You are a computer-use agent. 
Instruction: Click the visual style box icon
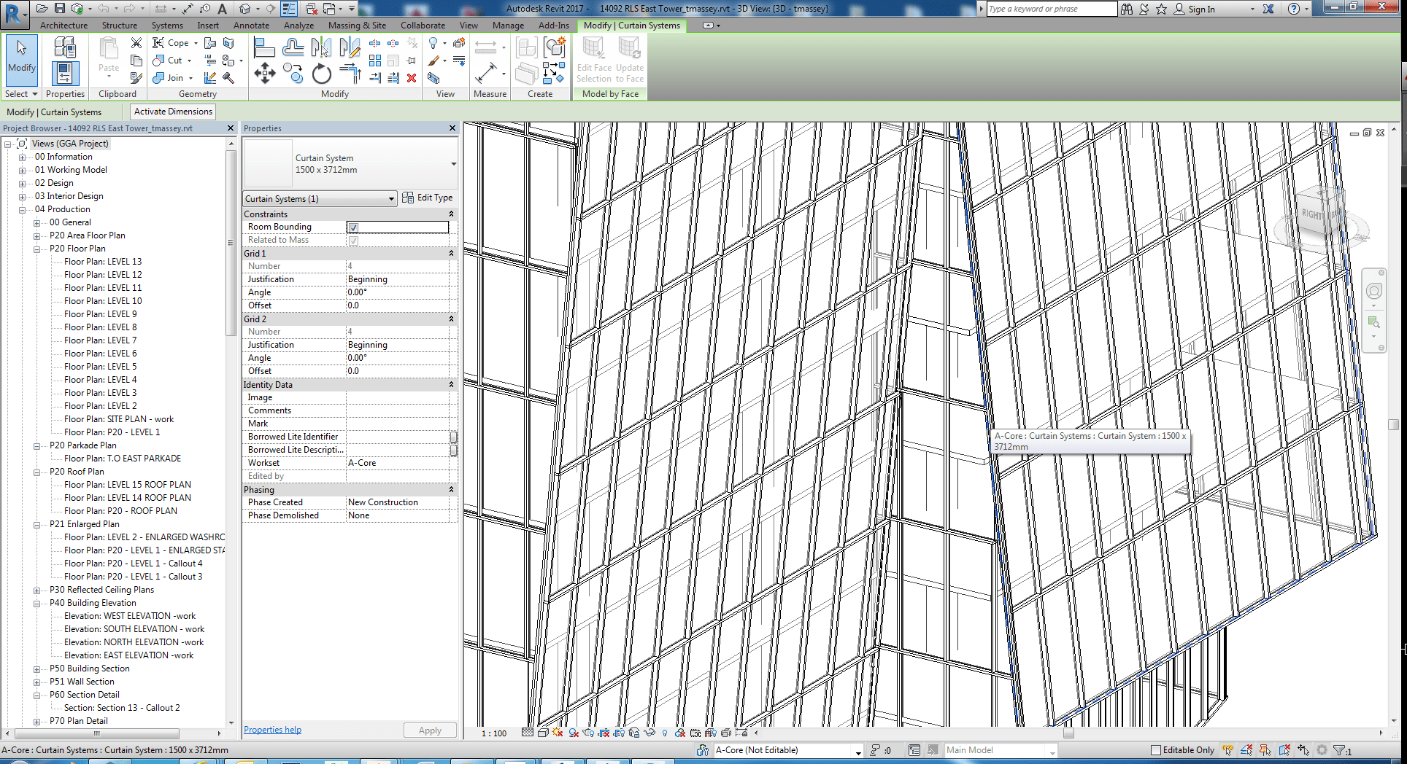543,733
